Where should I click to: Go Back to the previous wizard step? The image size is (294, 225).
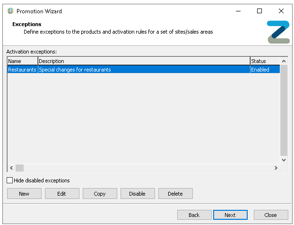pos(194,215)
